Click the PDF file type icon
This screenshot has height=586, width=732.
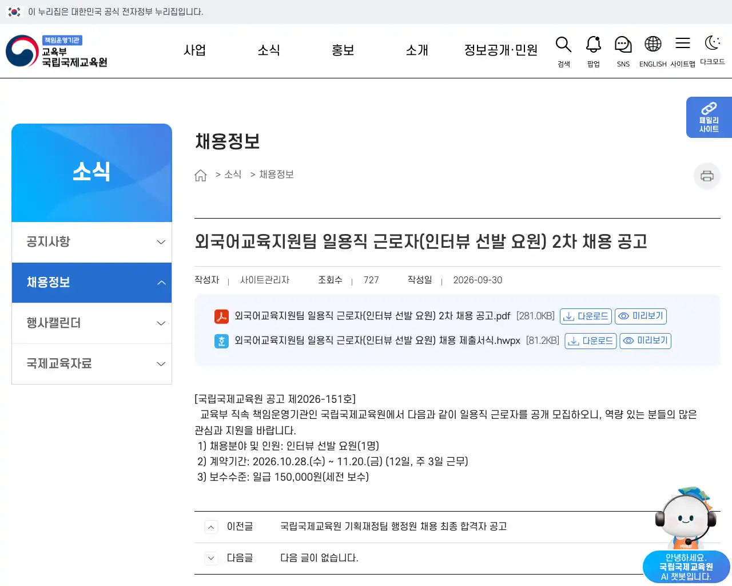click(221, 316)
